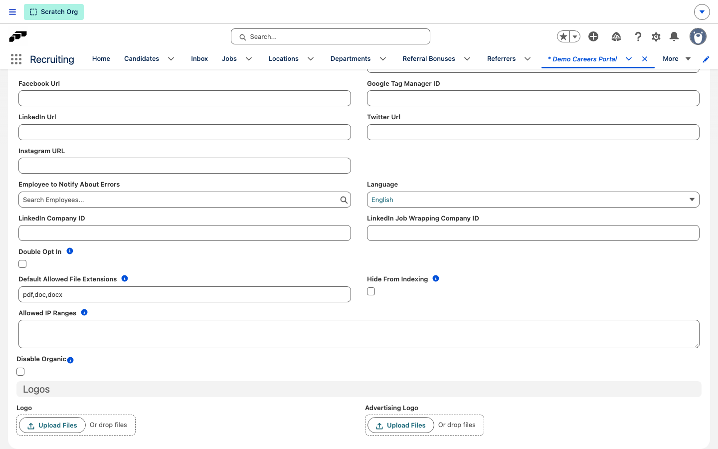Expand the Departments tab chevron

(x=383, y=59)
